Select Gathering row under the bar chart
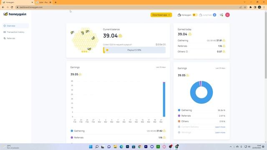Image resolution: width=267 pixels, height=150 pixels. click(x=118, y=131)
